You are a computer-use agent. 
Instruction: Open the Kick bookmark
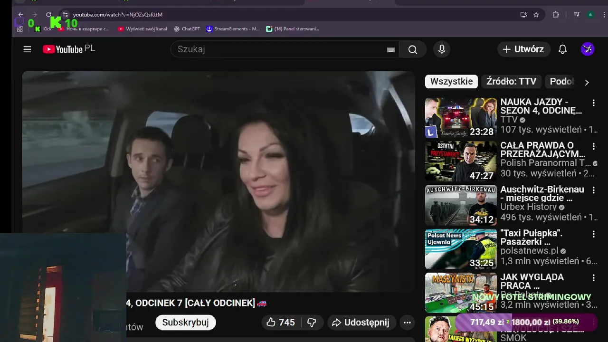[43, 29]
